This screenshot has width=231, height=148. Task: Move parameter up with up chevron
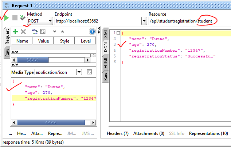(x=63, y=31)
